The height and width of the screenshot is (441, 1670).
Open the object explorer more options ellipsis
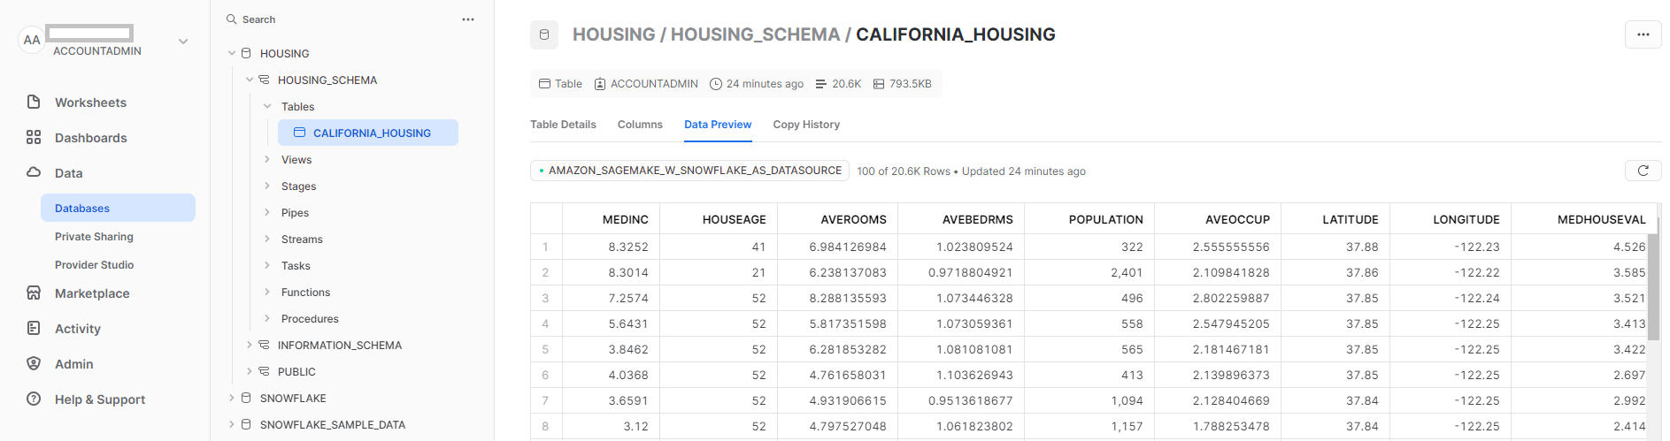(468, 19)
